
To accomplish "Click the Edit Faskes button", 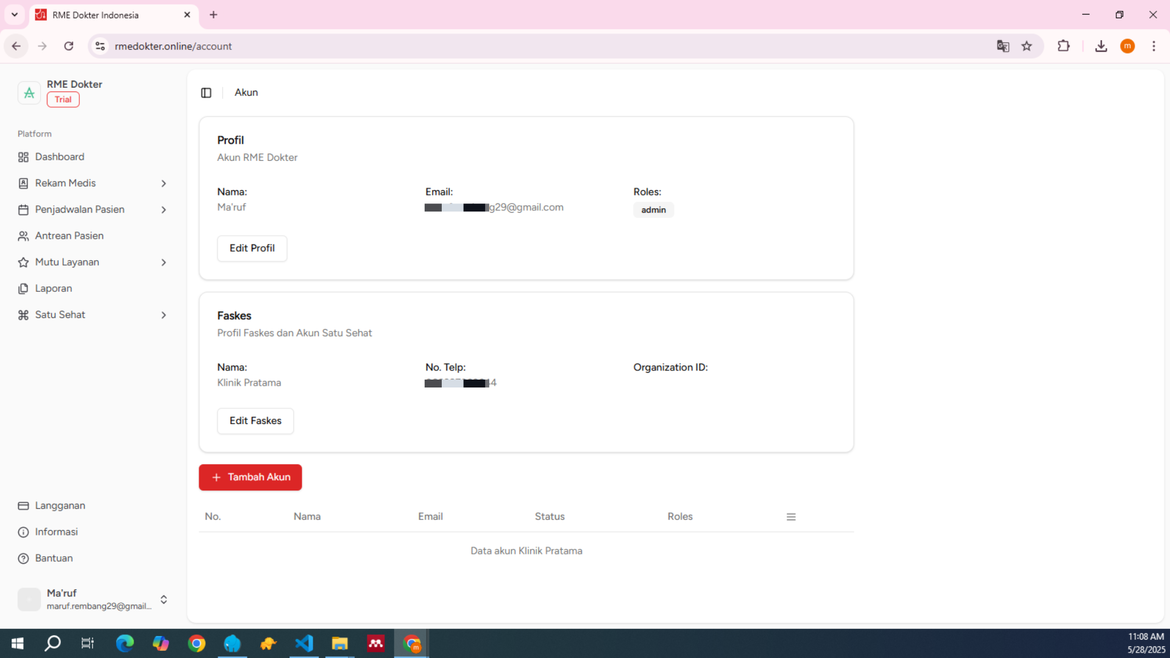I will (255, 421).
